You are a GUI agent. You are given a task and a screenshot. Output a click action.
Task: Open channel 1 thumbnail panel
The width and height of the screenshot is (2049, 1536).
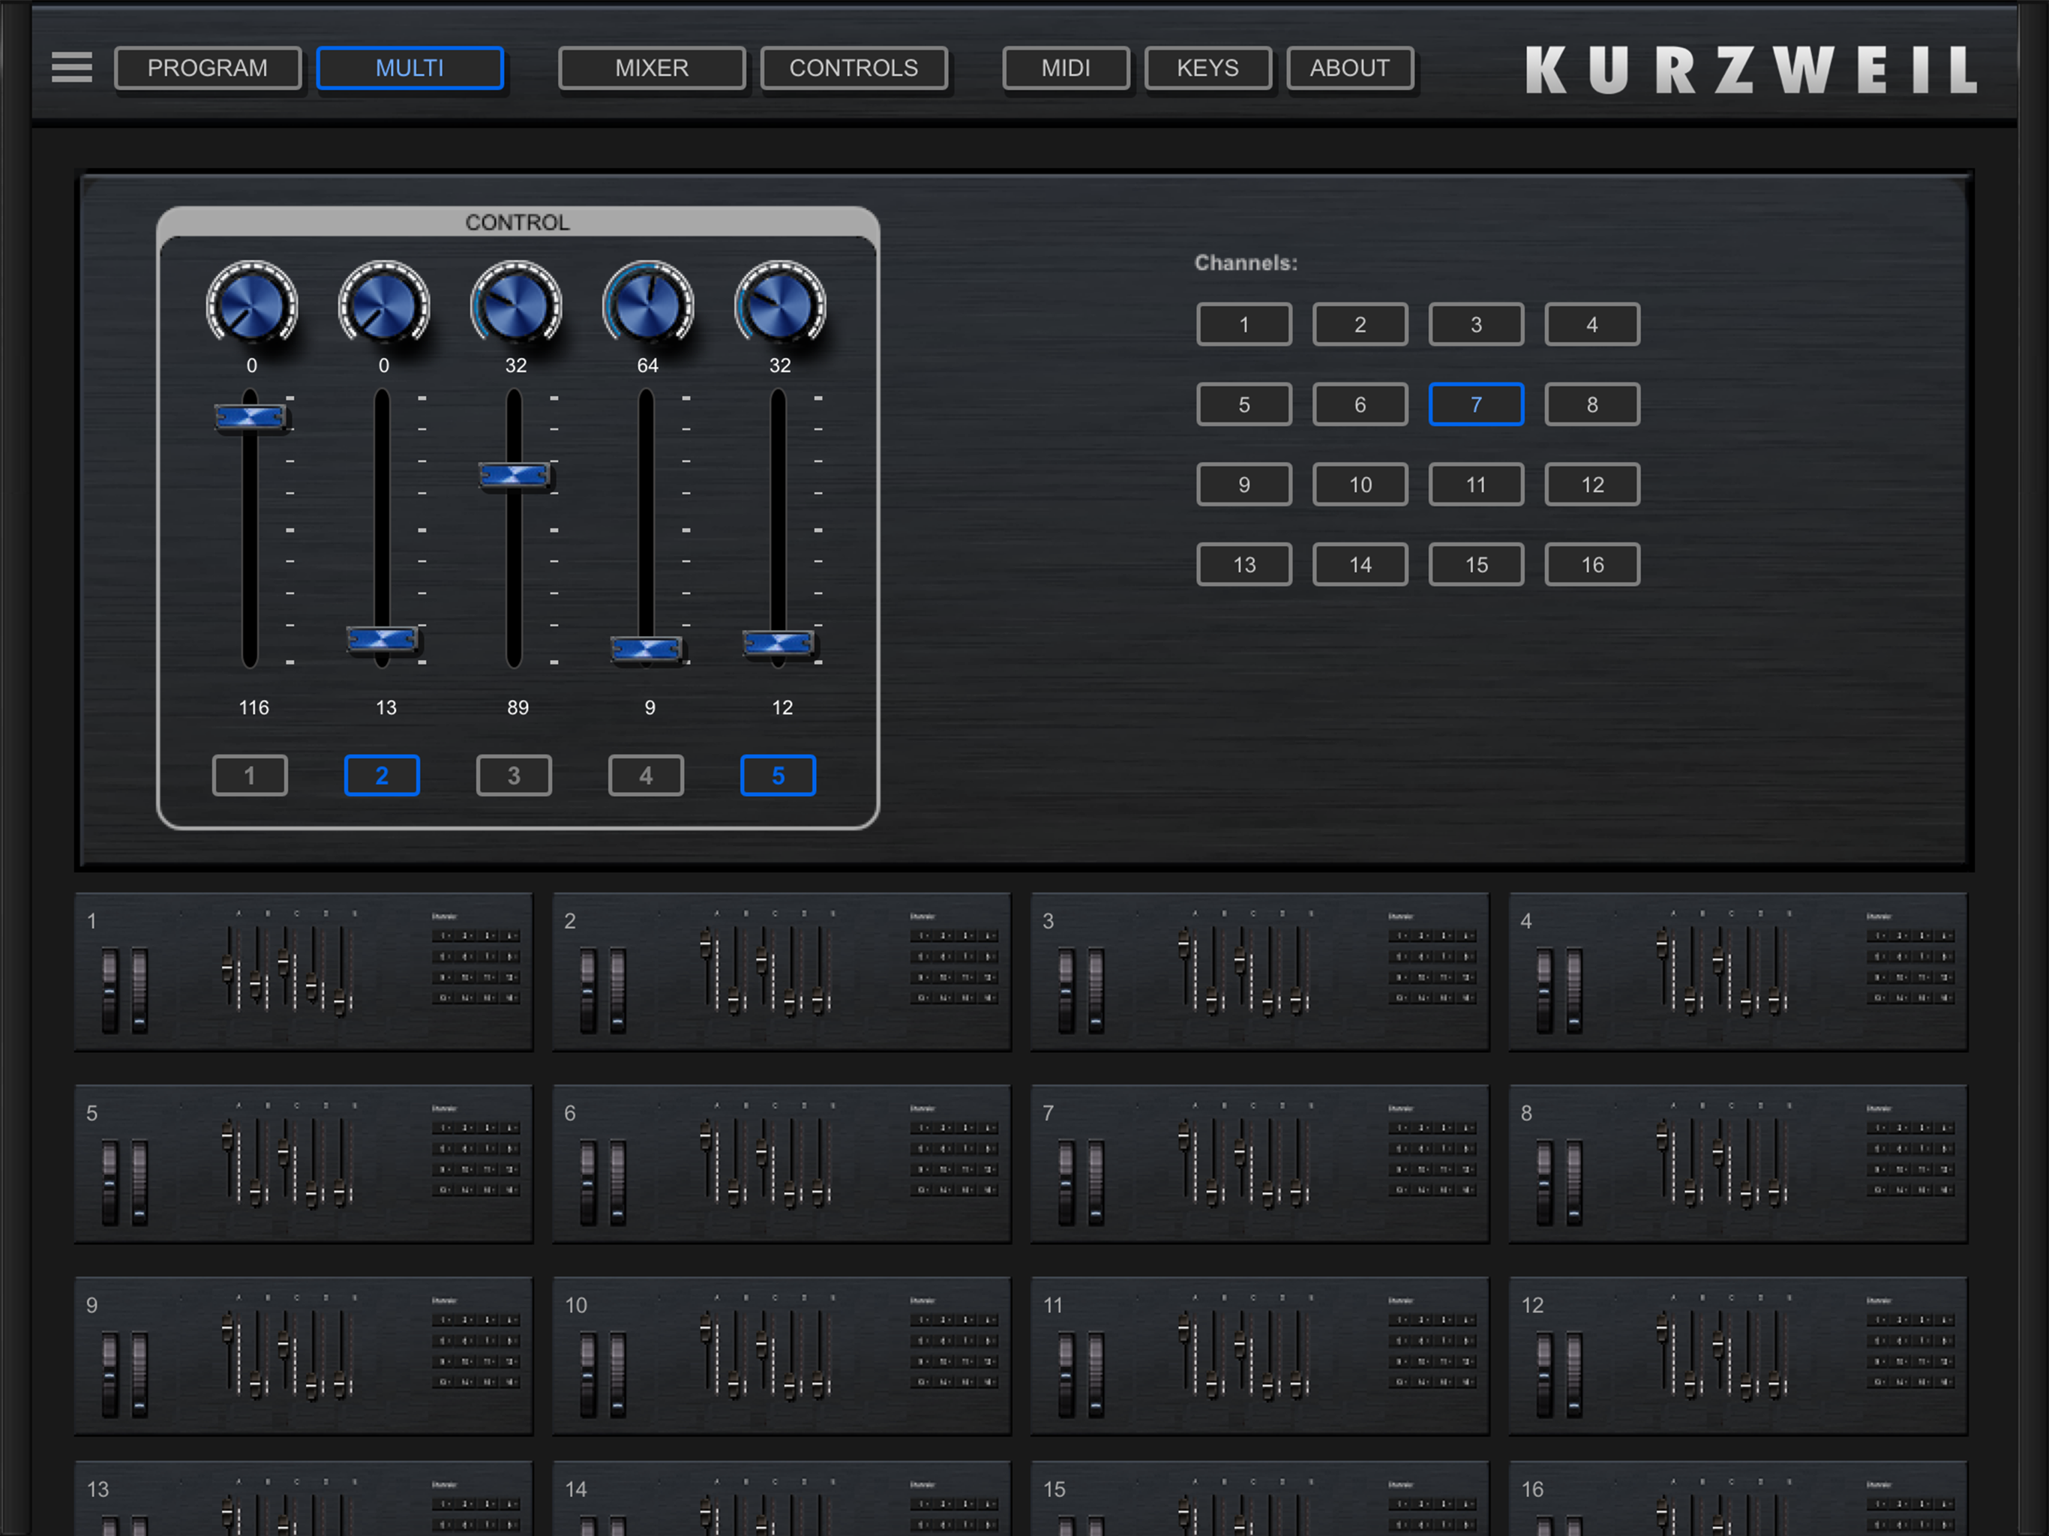304,972
